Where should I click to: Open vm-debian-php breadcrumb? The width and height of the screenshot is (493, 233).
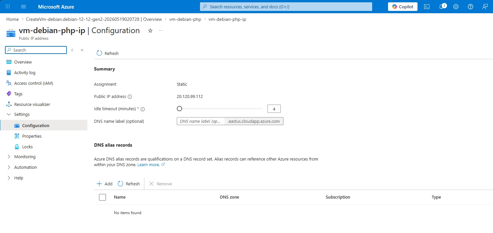click(x=185, y=19)
